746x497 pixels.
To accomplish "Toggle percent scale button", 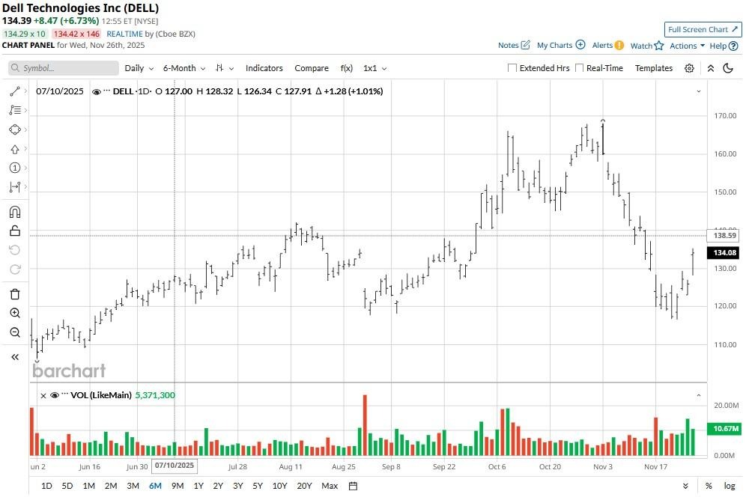I will 709,486.
